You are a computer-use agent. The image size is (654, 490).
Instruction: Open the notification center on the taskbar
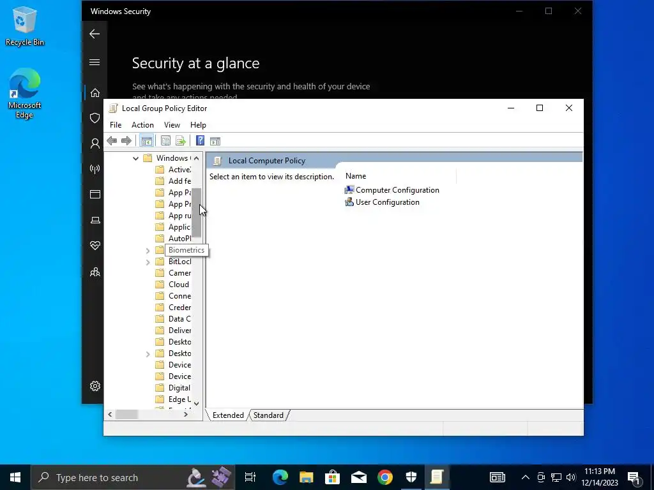click(634, 477)
